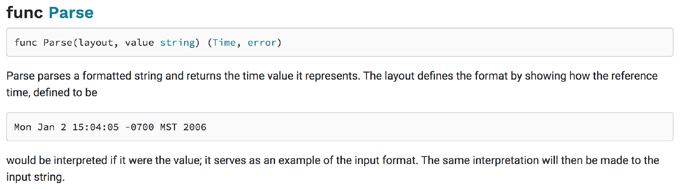
Task: Click the func keyword in the code signature
Action: point(26,43)
